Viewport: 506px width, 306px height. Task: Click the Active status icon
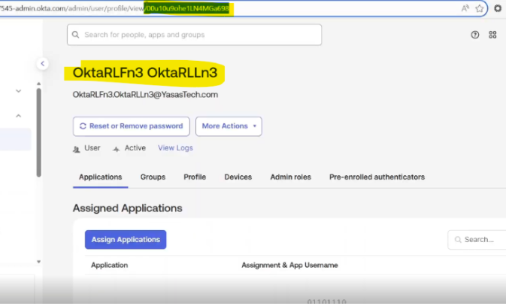[116, 149]
